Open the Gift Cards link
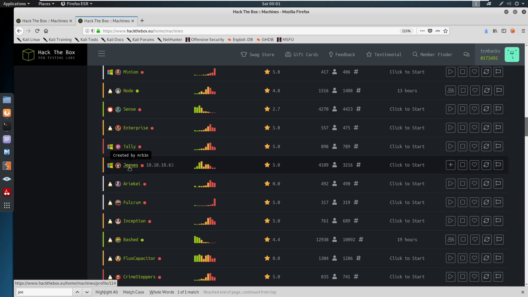The width and height of the screenshot is (528, 297). (x=302, y=54)
